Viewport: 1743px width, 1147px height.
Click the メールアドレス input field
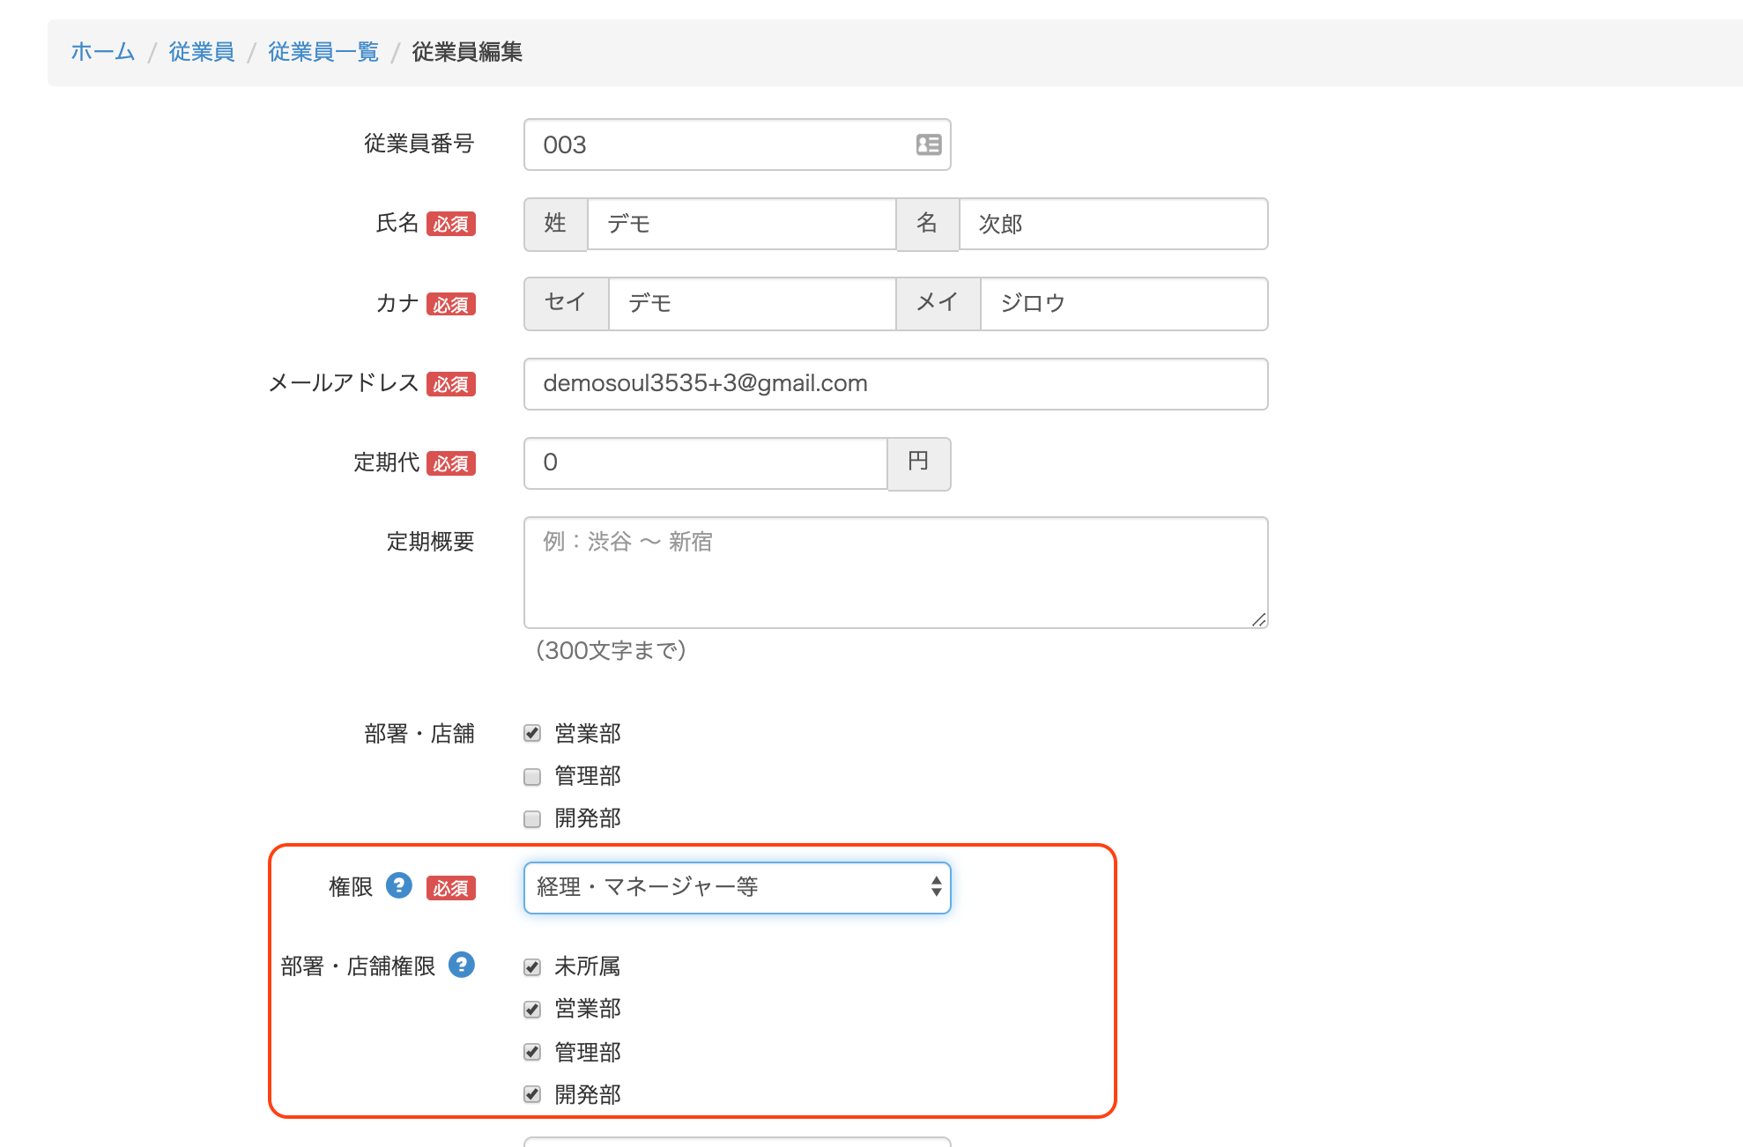[895, 384]
